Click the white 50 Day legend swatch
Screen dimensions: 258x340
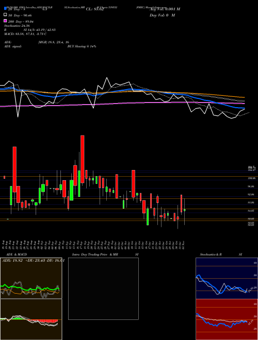(5, 15)
